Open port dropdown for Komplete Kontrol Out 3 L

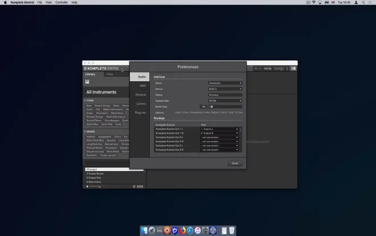pyautogui.click(x=219, y=146)
